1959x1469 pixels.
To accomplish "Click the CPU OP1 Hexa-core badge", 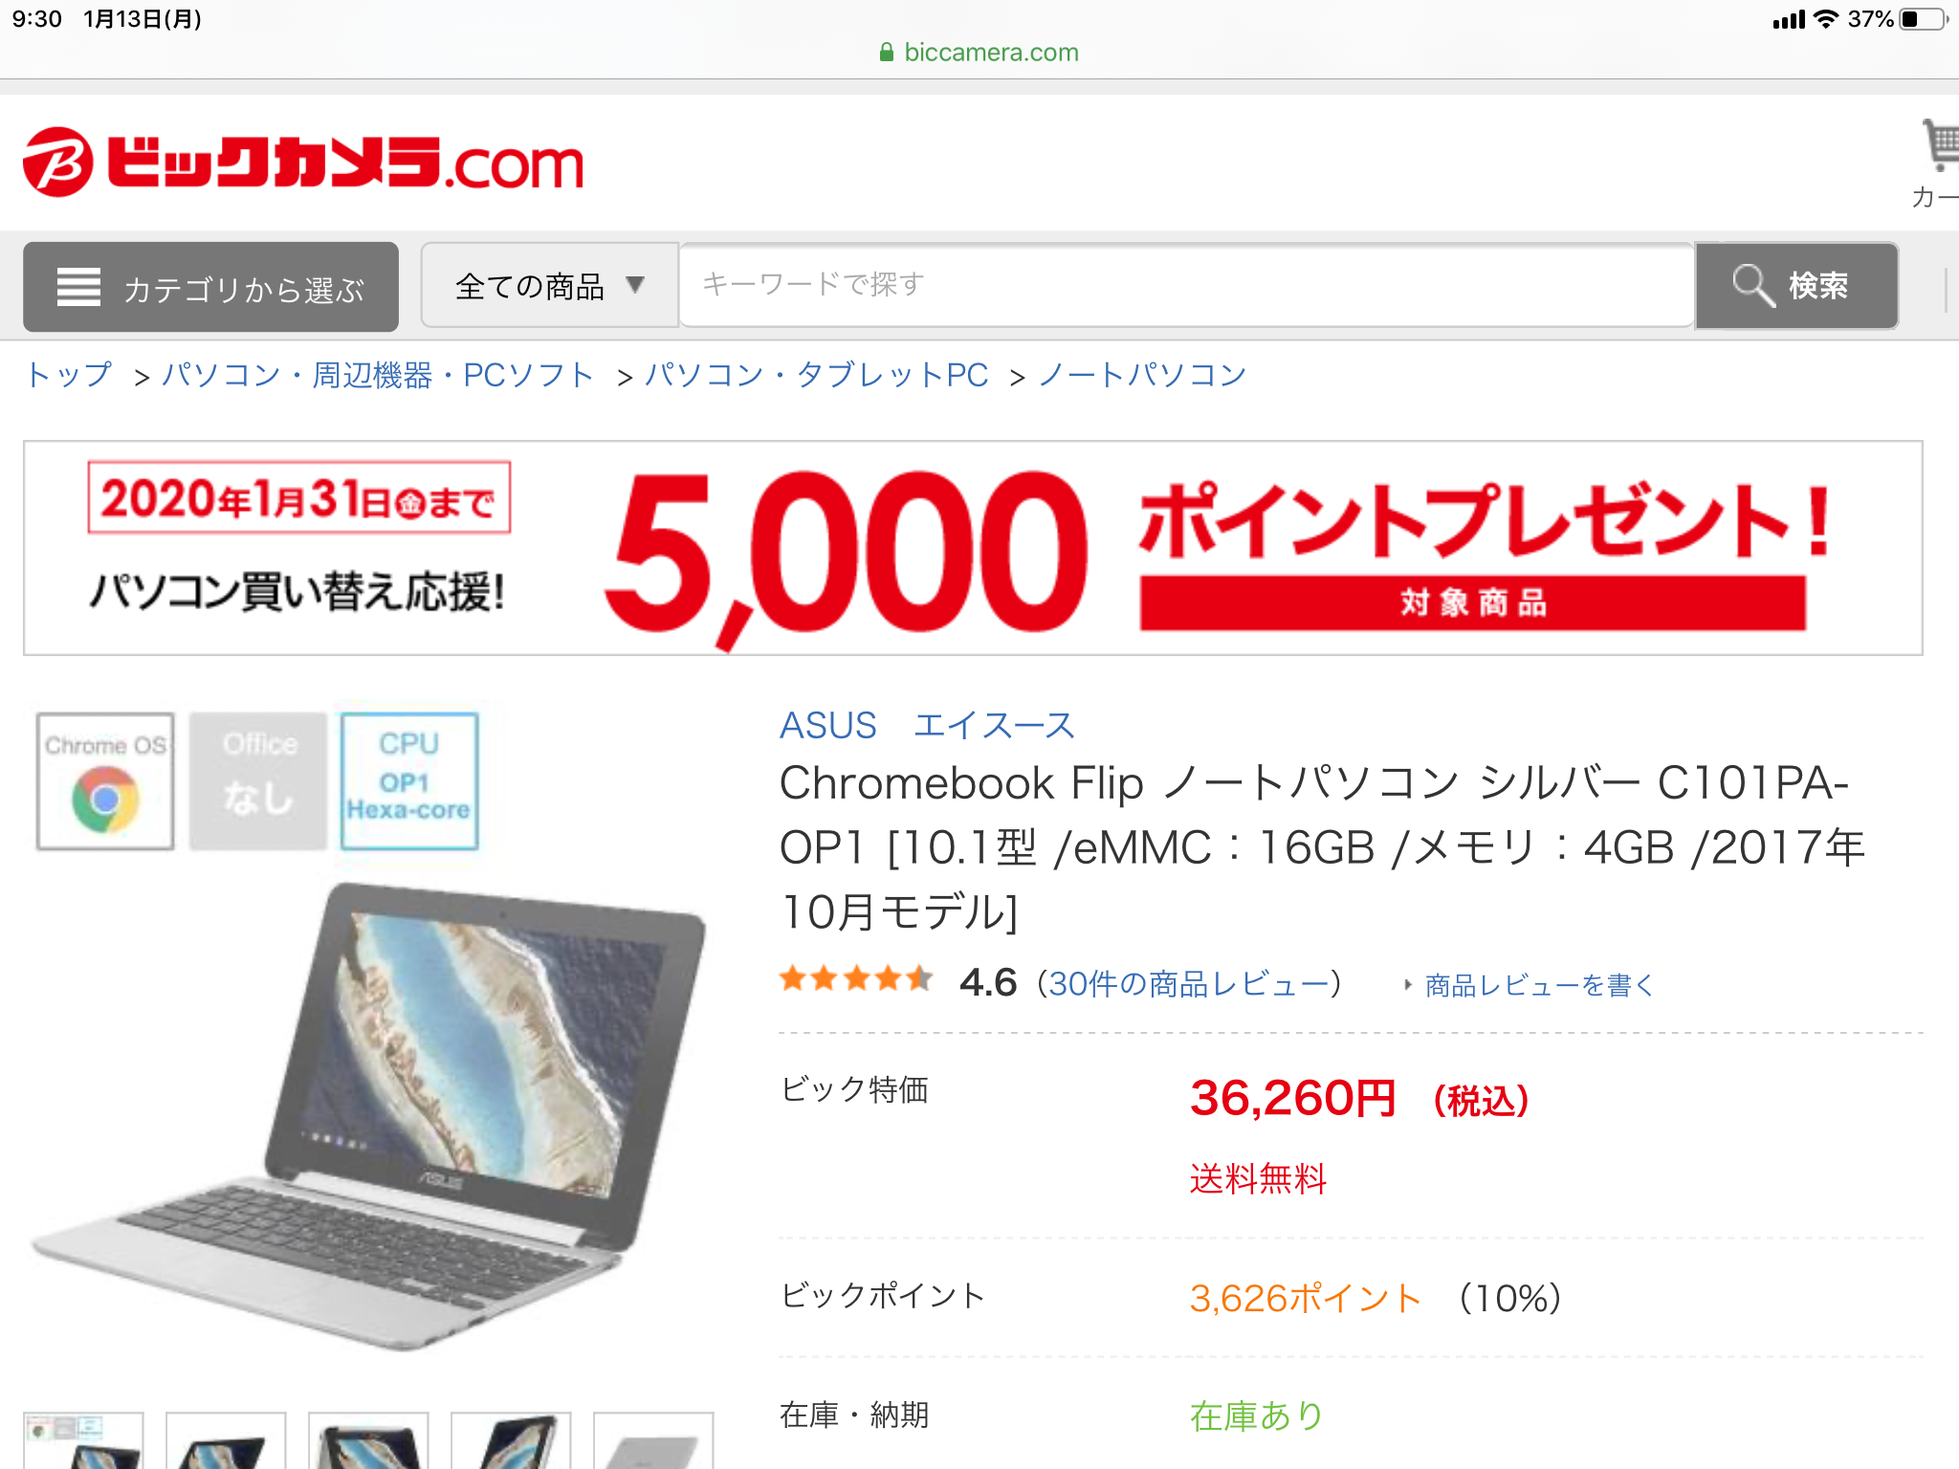I will point(409,781).
